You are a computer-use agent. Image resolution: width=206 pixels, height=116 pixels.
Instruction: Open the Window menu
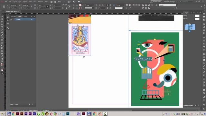tap(41, 2)
